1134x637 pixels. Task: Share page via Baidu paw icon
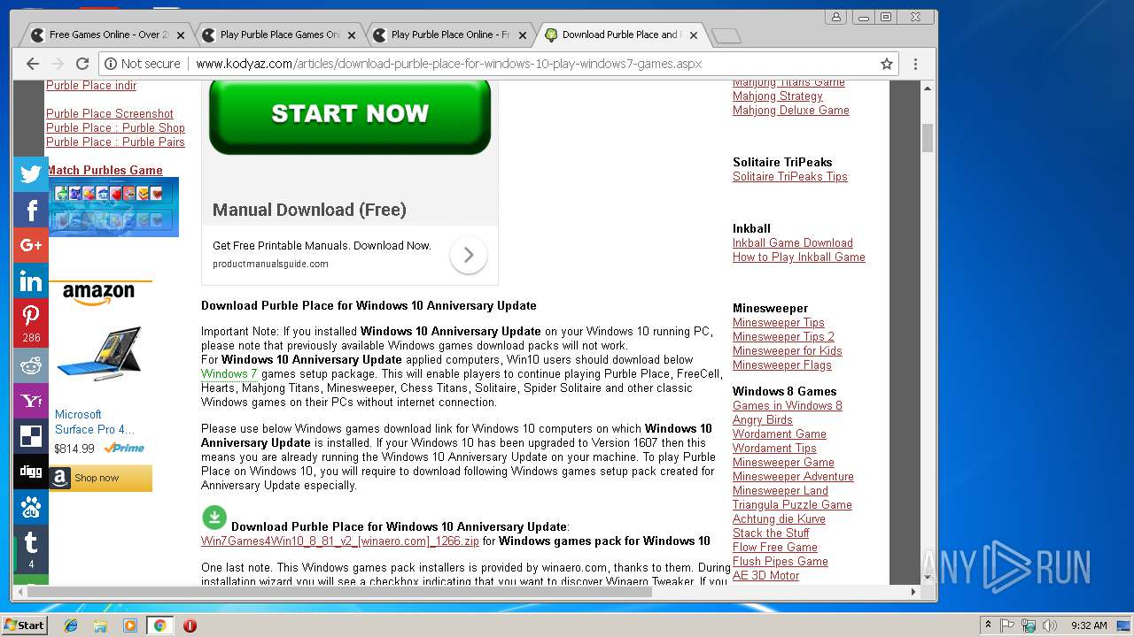click(x=31, y=507)
